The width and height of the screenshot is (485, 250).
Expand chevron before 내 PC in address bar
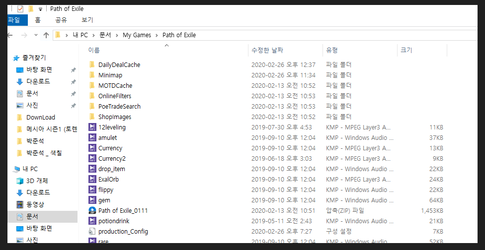pos(66,35)
